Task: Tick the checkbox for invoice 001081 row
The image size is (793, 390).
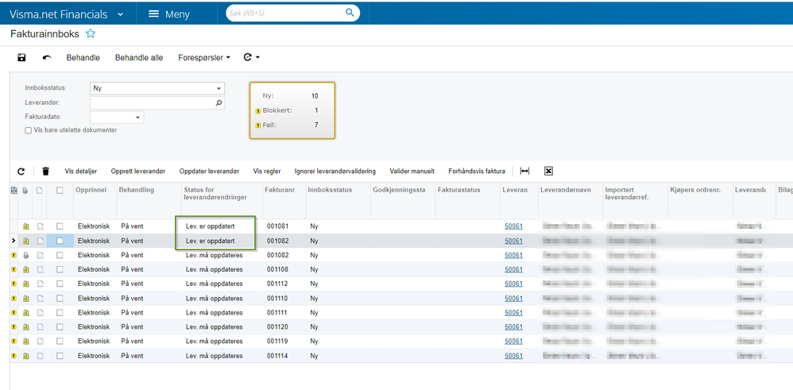Action: click(x=60, y=226)
